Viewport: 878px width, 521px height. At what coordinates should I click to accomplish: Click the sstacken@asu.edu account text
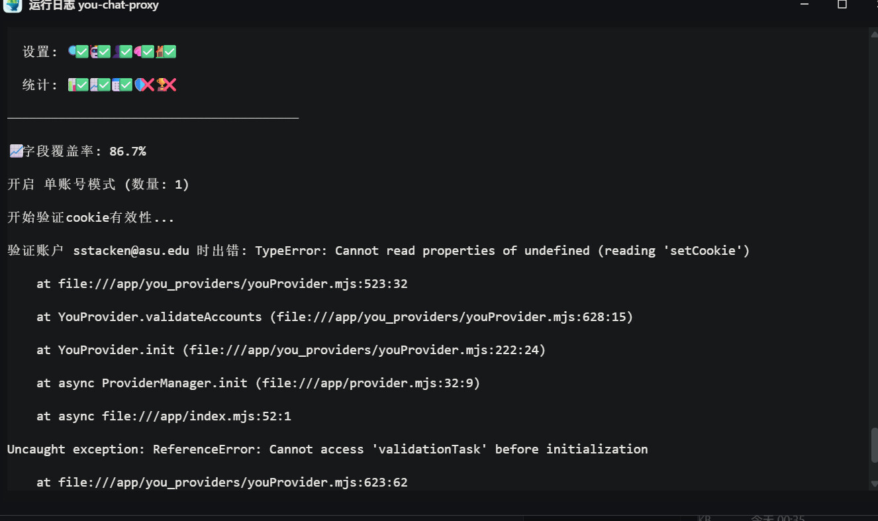point(131,251)
